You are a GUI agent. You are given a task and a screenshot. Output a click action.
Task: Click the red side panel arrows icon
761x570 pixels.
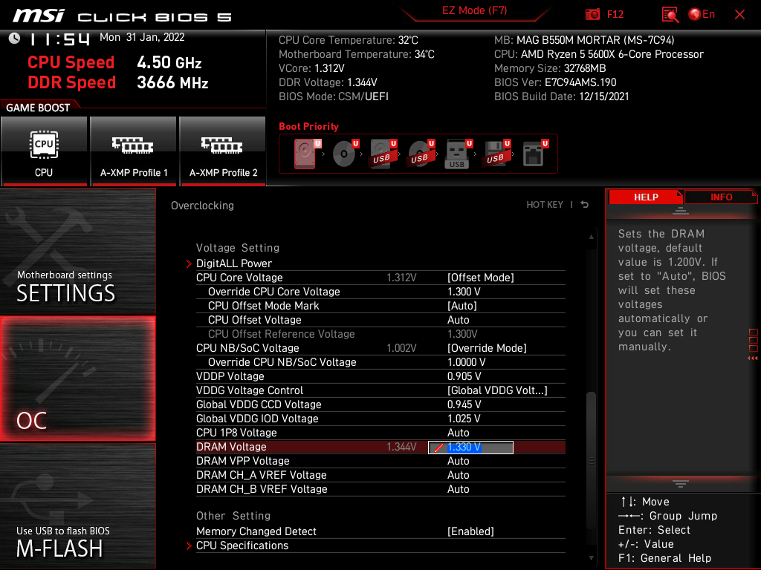(x=753, y=358)
